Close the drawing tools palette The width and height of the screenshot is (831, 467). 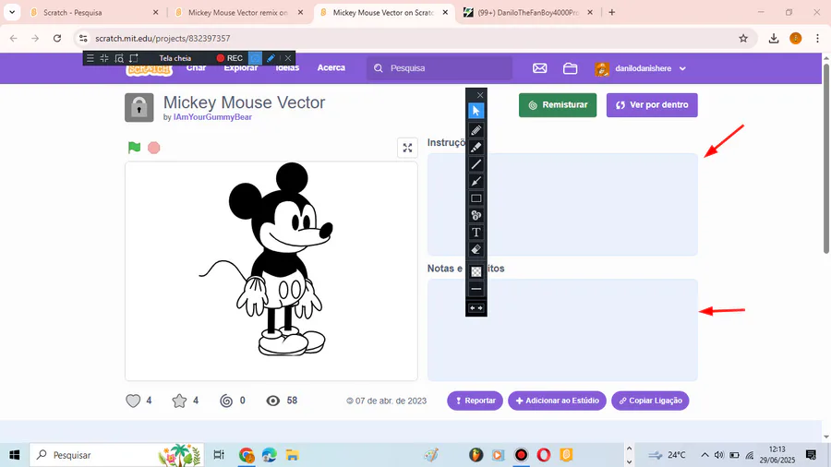(480, 95)
